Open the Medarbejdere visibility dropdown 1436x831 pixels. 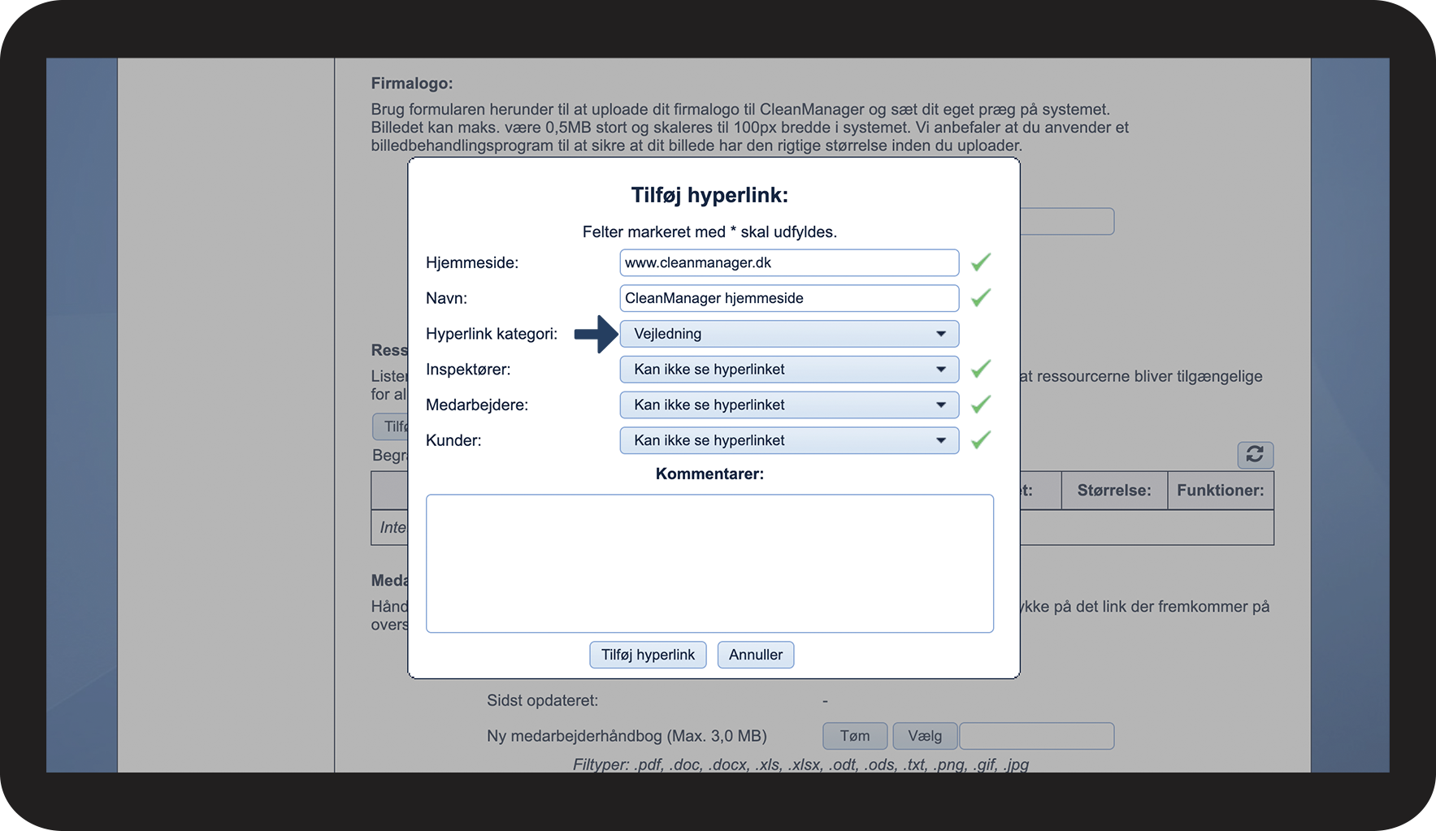pos(789,405)
